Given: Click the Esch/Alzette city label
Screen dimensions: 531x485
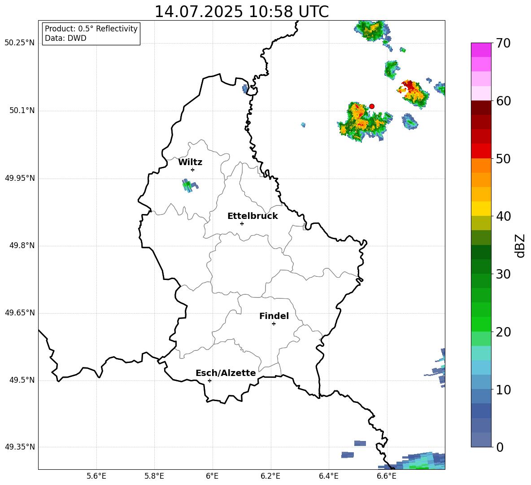Looking at the screenshot, I should [x=226, y=373].
